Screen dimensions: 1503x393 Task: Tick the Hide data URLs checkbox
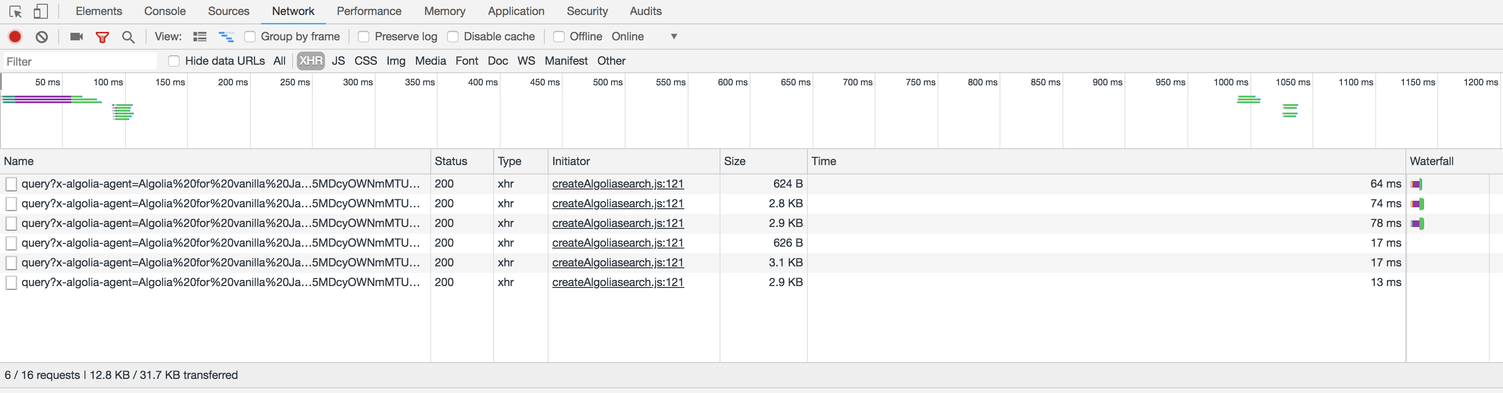(x=173, y=61)
